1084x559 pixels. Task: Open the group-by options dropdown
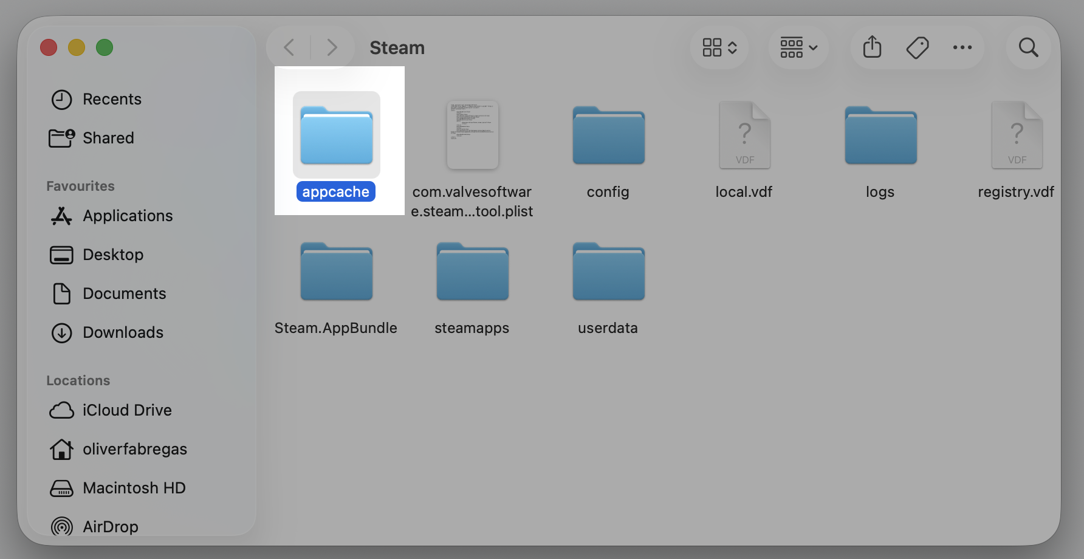[x=798, y=47]
